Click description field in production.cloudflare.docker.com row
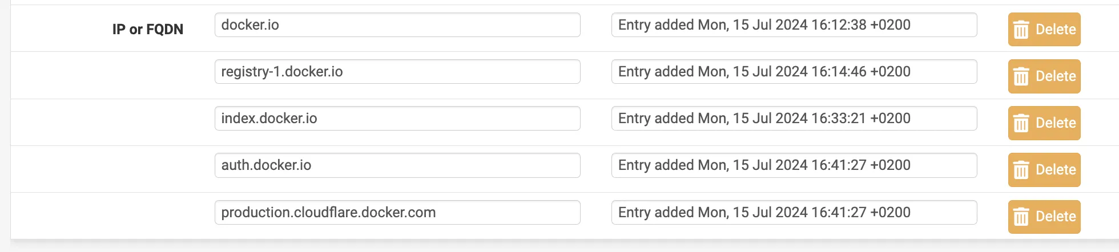The width and height of the screenshot is (1119, 252). coord(794,212)
